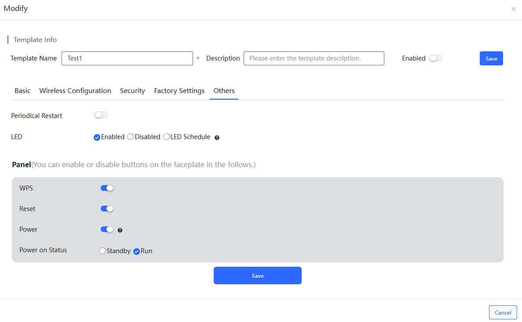Turn on the template Enabled switch
The image size is (522, 322).
tap(435, 58)
